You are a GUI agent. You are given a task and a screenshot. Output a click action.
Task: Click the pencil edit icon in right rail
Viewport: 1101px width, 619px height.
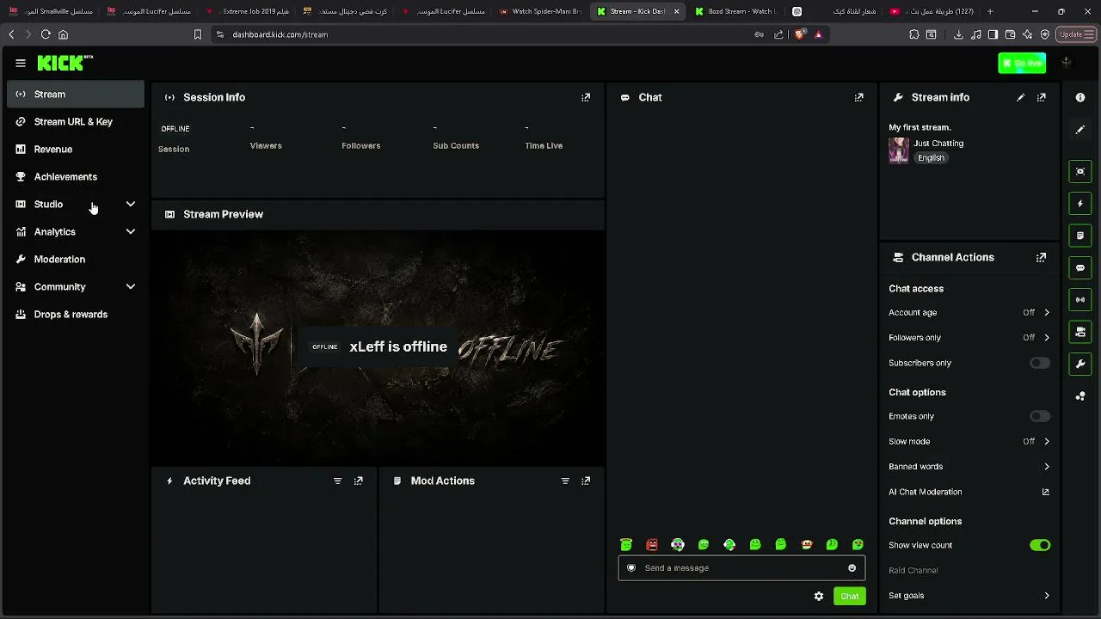1080,130
